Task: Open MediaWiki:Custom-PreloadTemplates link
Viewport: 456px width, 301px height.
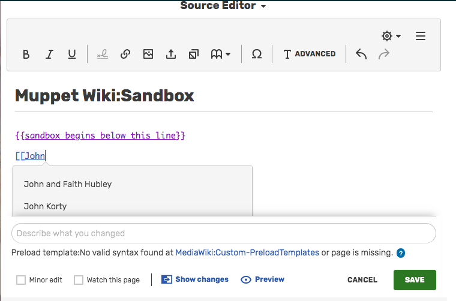Action: coord(247,253)
